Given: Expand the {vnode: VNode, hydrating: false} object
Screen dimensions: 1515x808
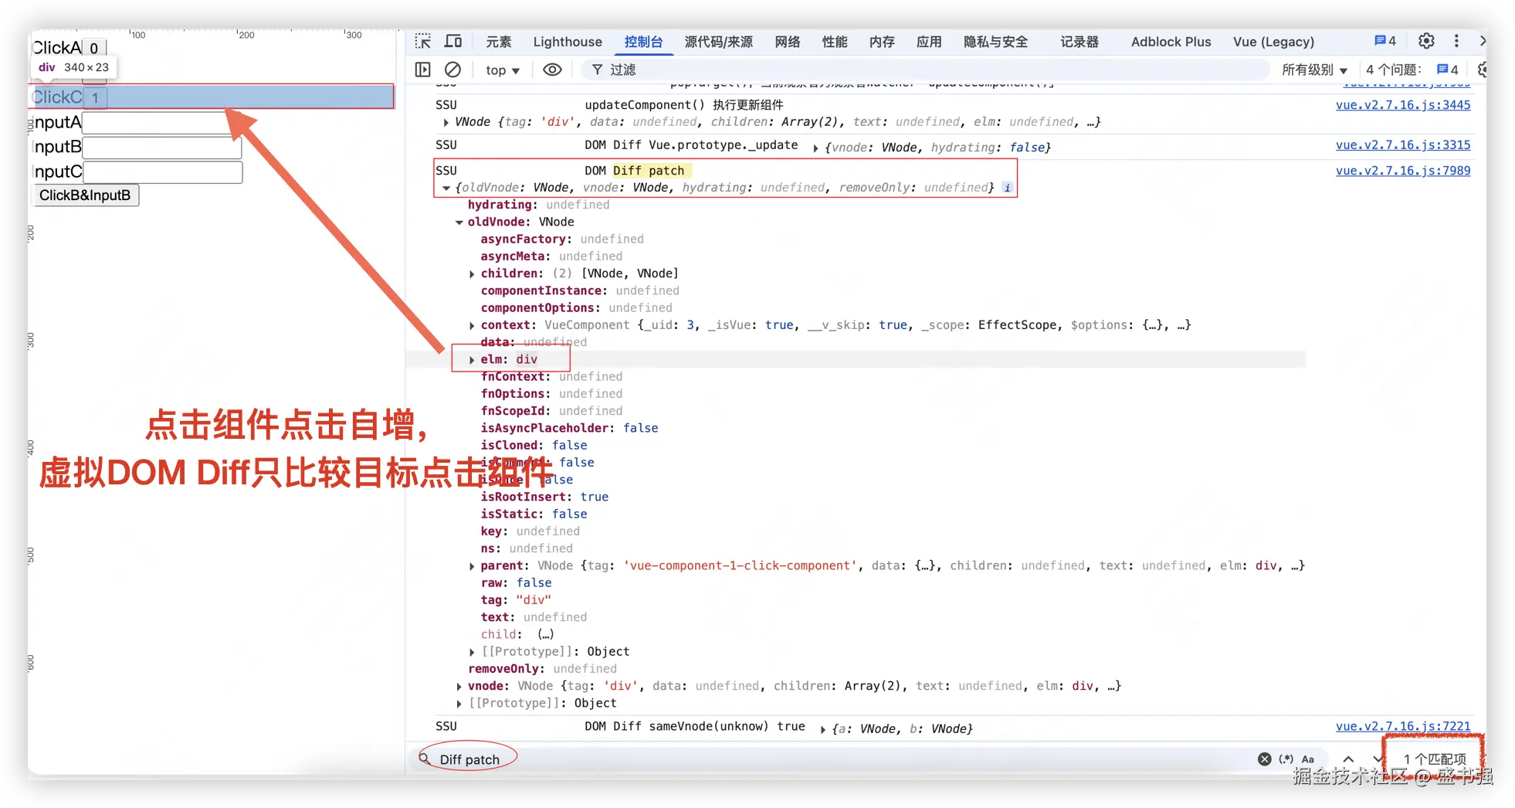Looking at the screenshot, I should tap(815, 148).
